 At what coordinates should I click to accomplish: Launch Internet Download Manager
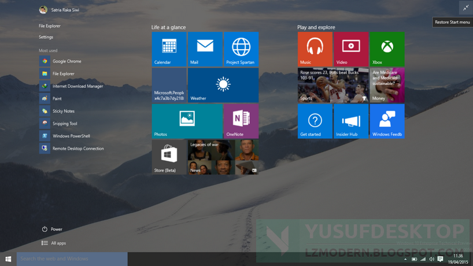72,86
